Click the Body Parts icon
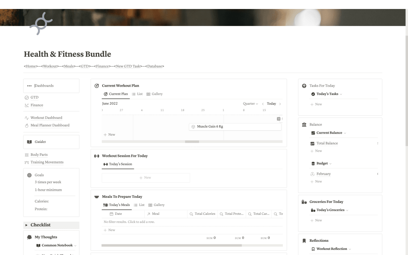The height and width of the screenshot is (255, 408). [x=26, y=155]
